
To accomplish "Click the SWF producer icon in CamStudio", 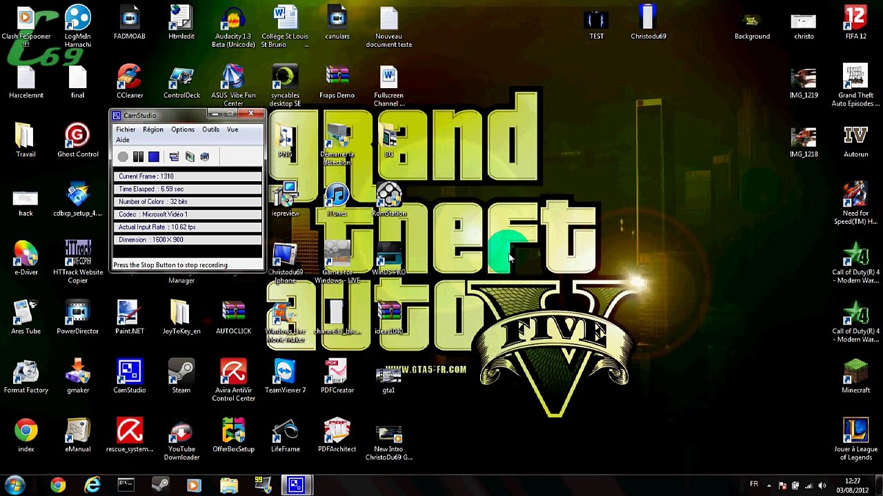I will pos(205,157).
